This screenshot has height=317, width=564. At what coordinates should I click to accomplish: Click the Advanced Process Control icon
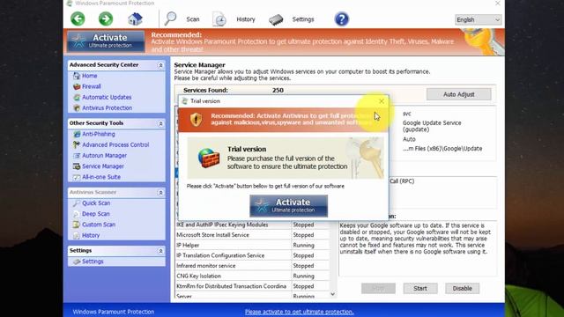pos(77,144)
